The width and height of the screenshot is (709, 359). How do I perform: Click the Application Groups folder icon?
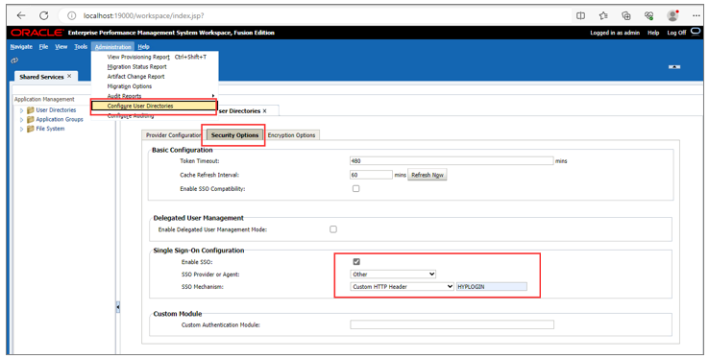31,119
